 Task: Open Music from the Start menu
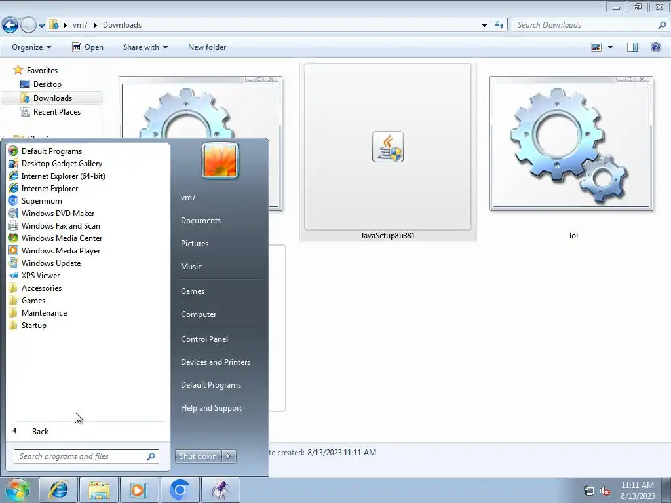[191, 267]
